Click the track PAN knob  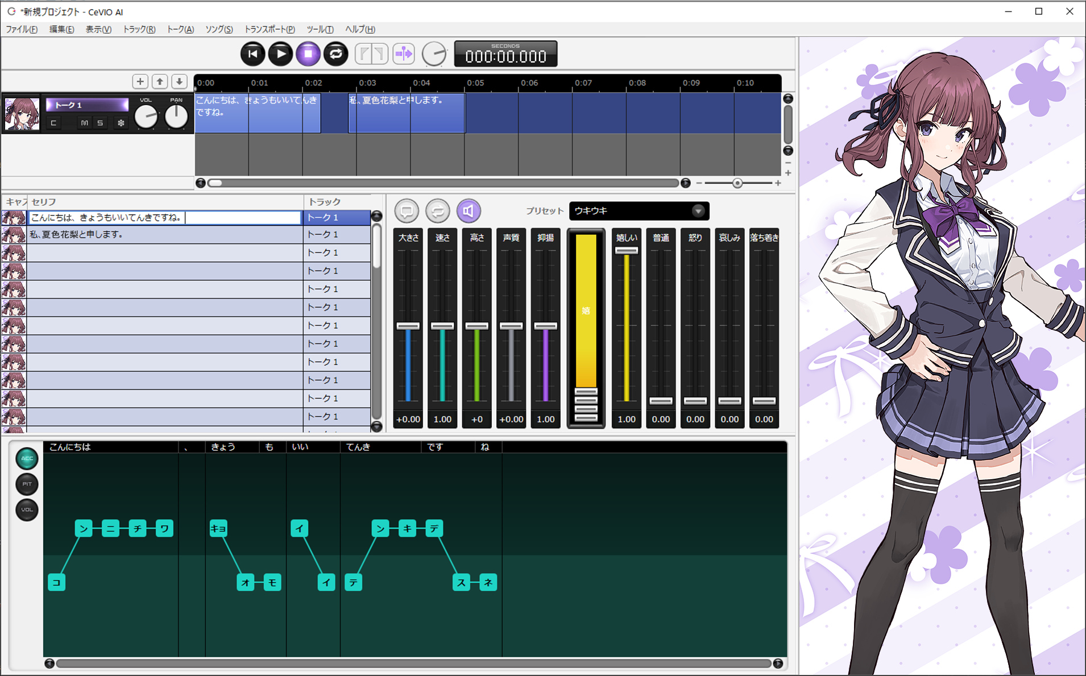[176, 117]
